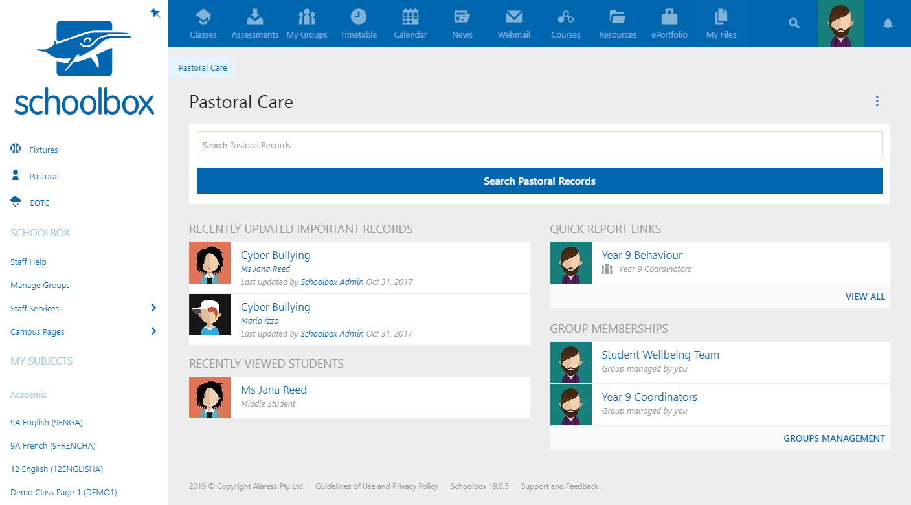The width and height of the screenshot is (911, 505).
Task: Open the Webmail envelope icon
Action: point(514,17)
